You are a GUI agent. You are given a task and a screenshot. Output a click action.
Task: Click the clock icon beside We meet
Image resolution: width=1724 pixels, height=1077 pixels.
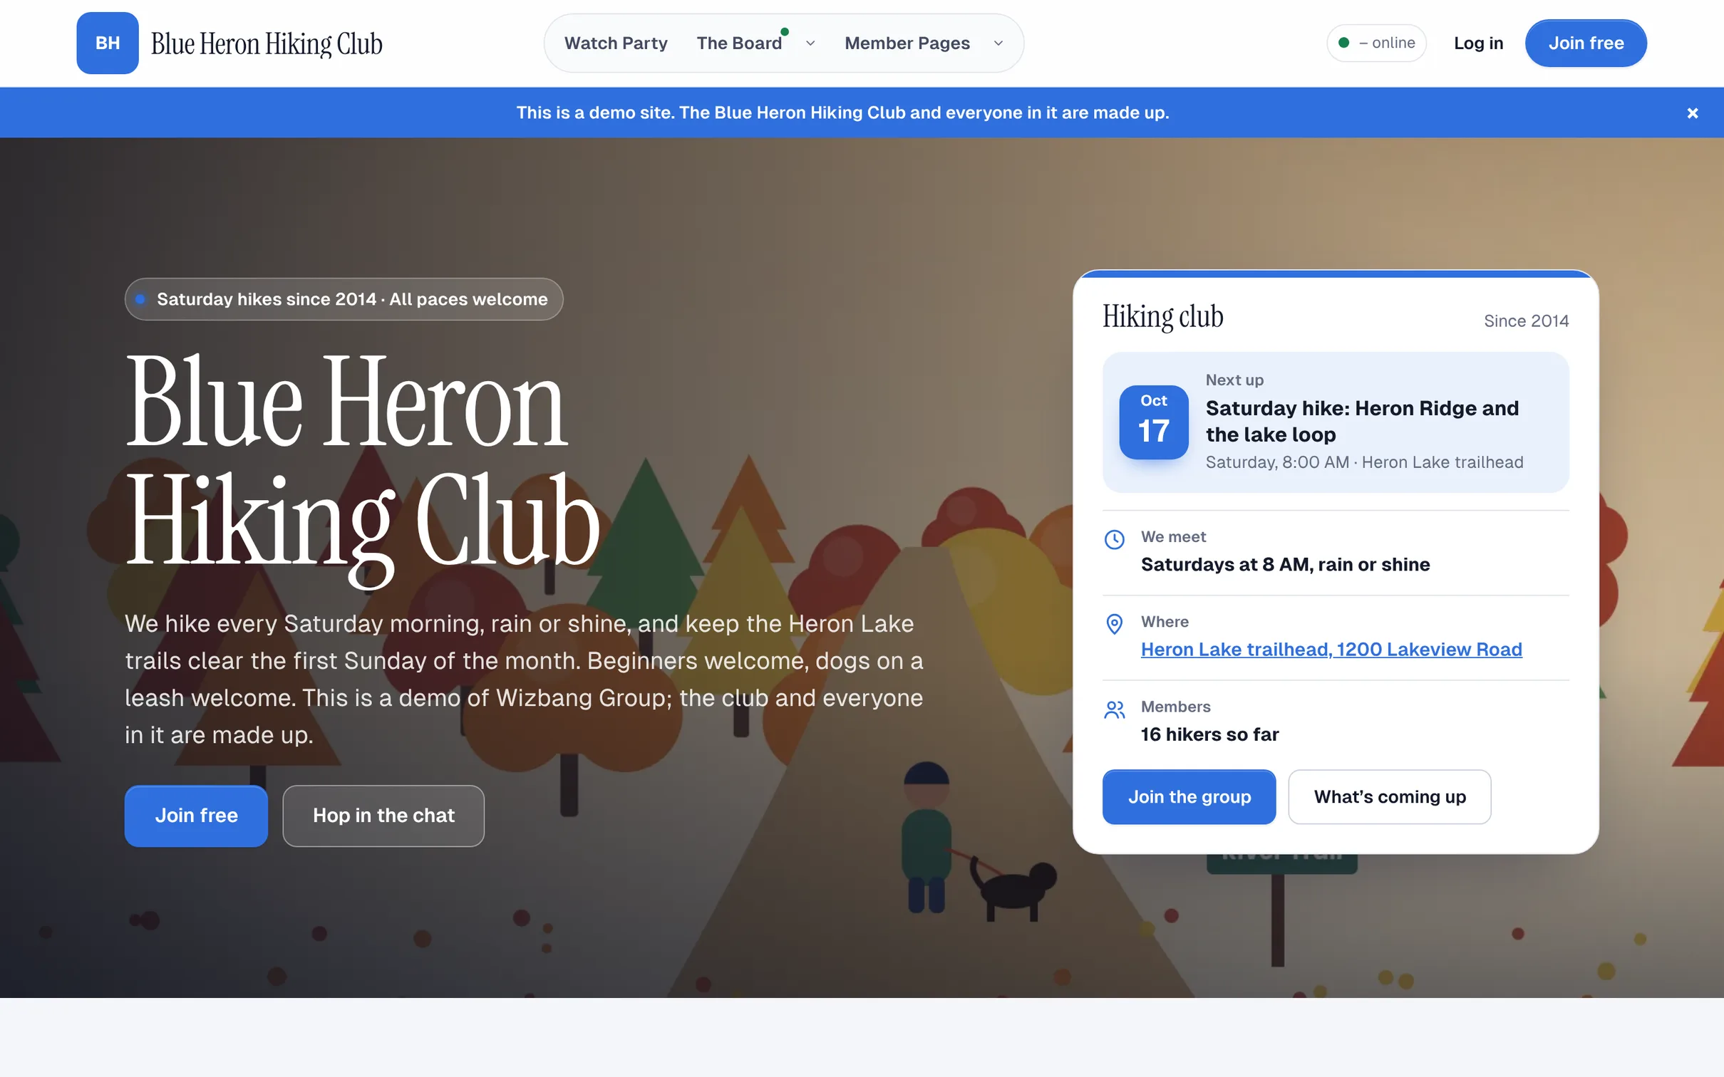pos(1114,539)
